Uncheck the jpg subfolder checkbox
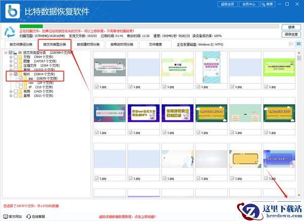 click(21, 78)
